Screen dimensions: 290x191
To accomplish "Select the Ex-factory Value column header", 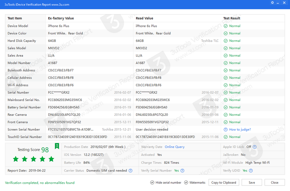I will (61, 19).
